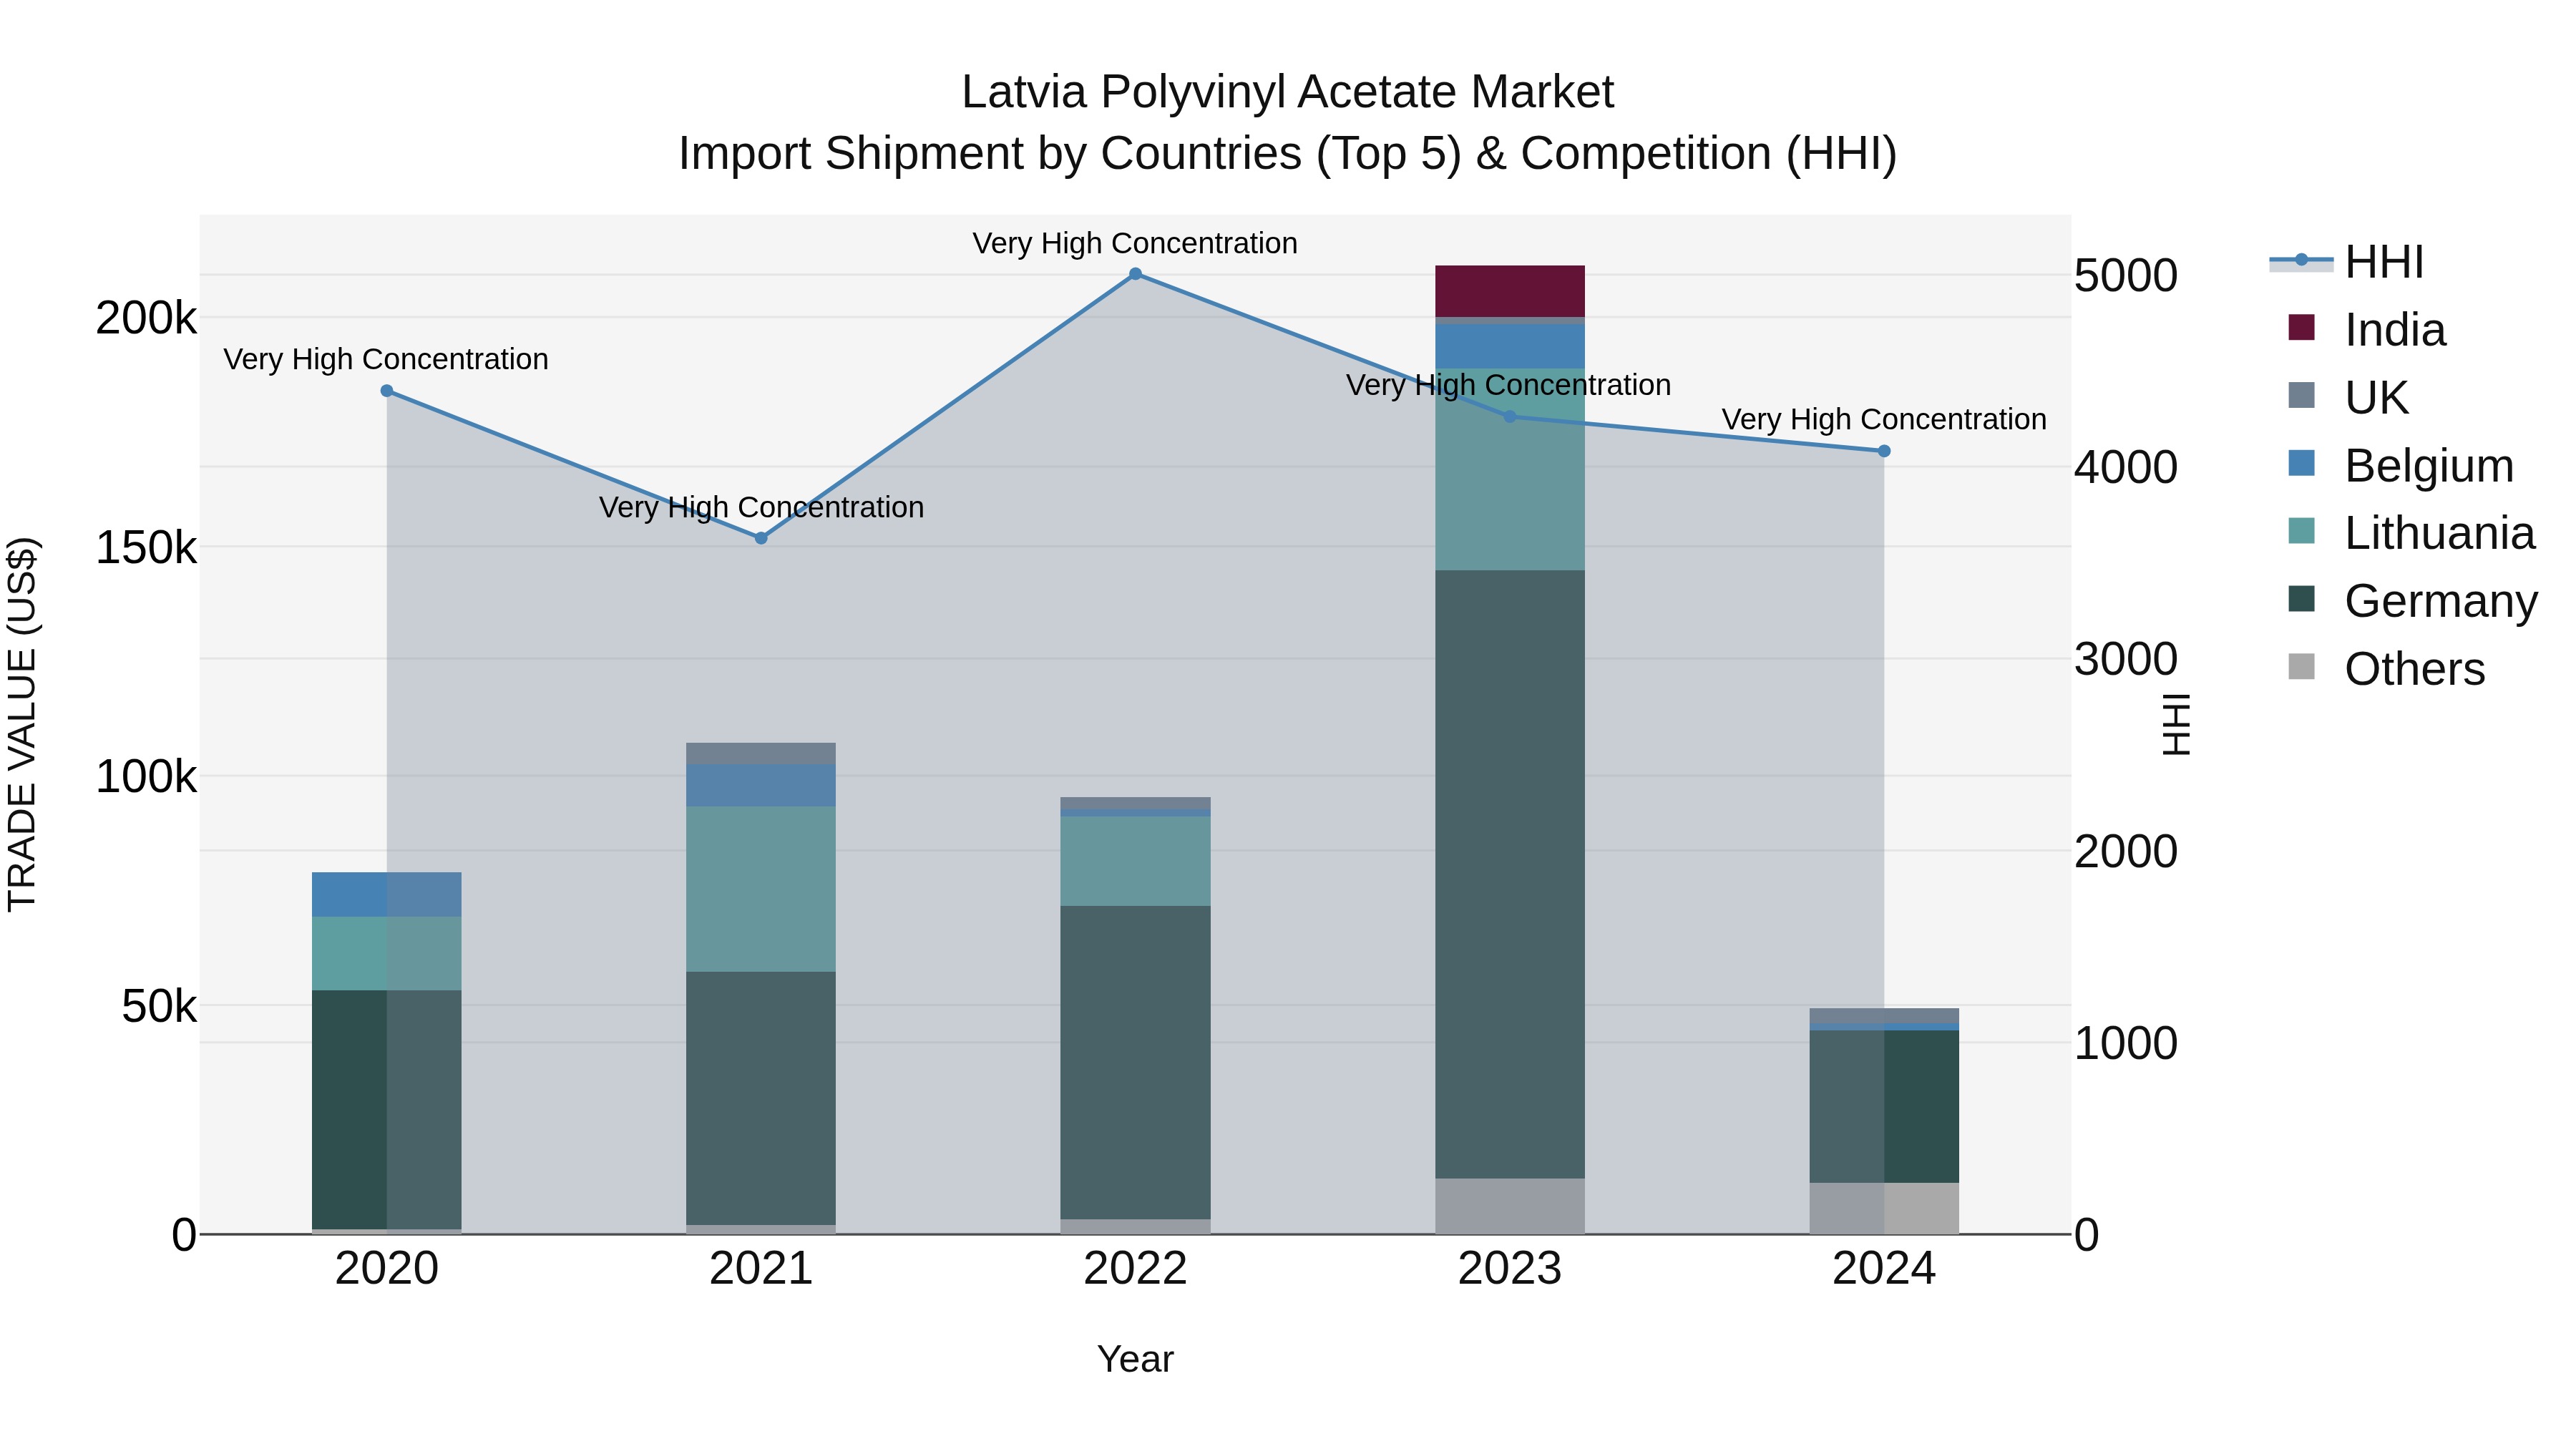Click the Others segment of 2024 bar
The height and width of the screenshot is (1449, 2576).
coord(1884,1208)
